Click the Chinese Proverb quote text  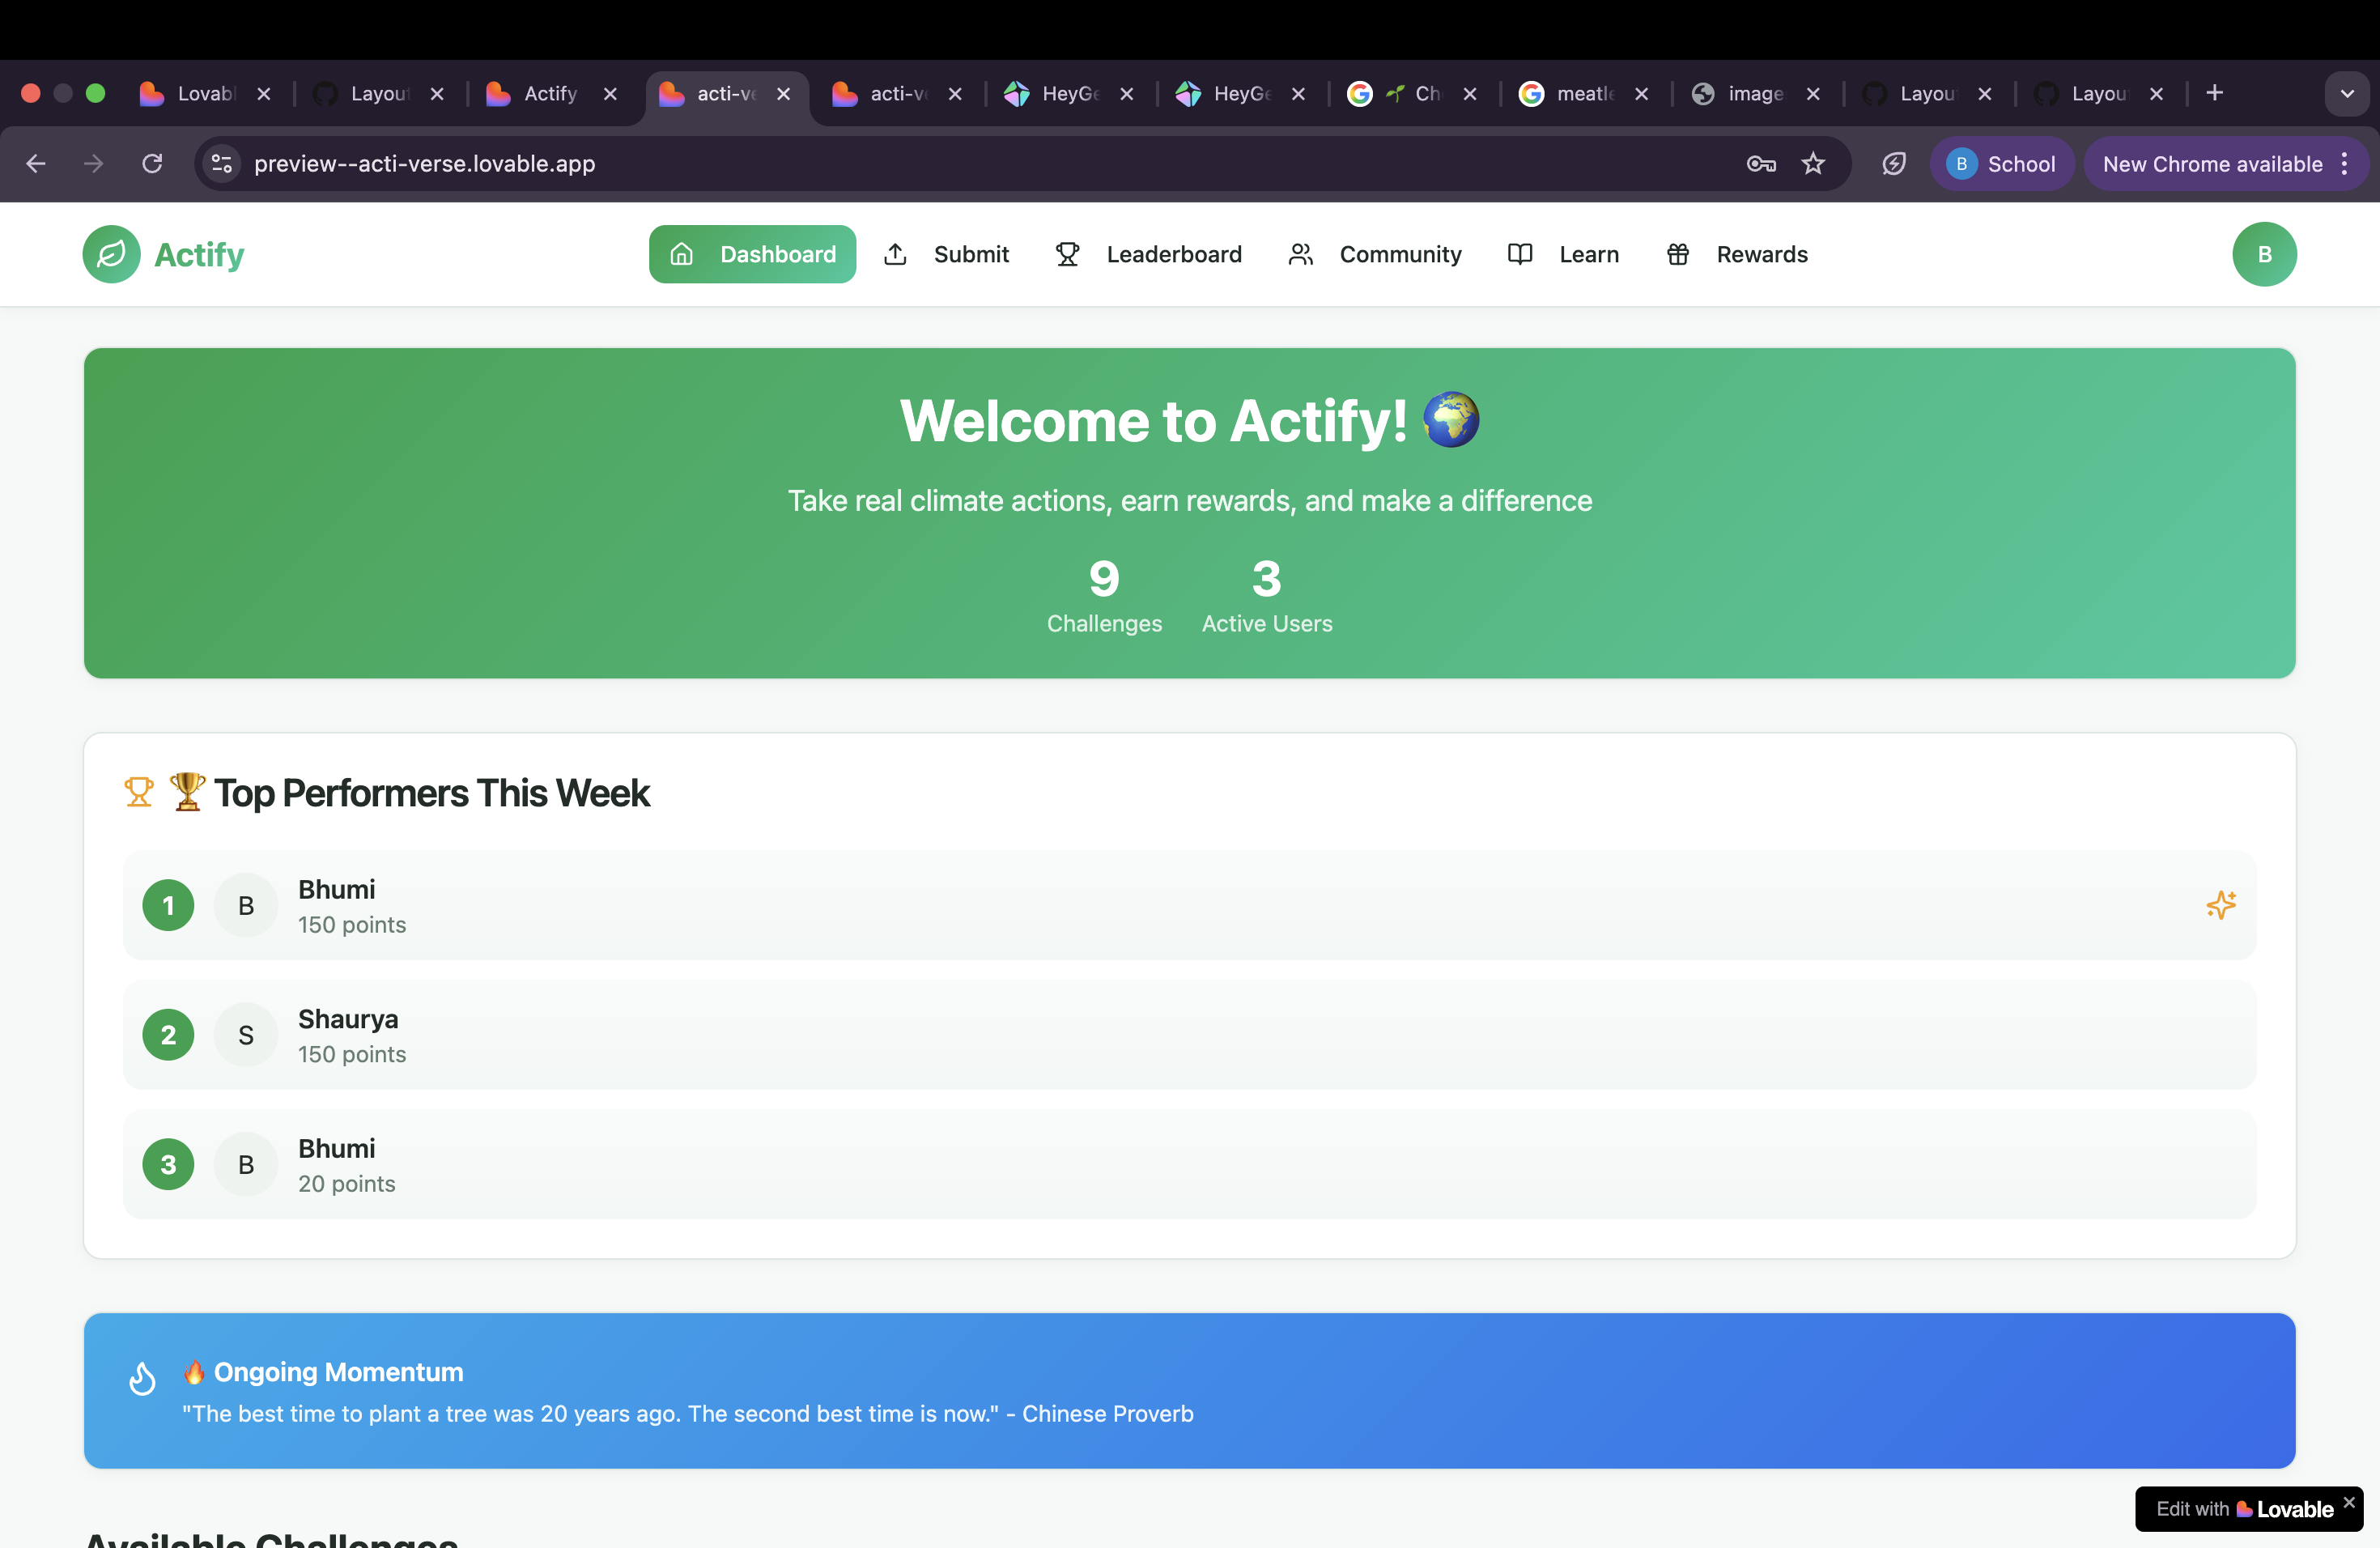point(687,1413)
